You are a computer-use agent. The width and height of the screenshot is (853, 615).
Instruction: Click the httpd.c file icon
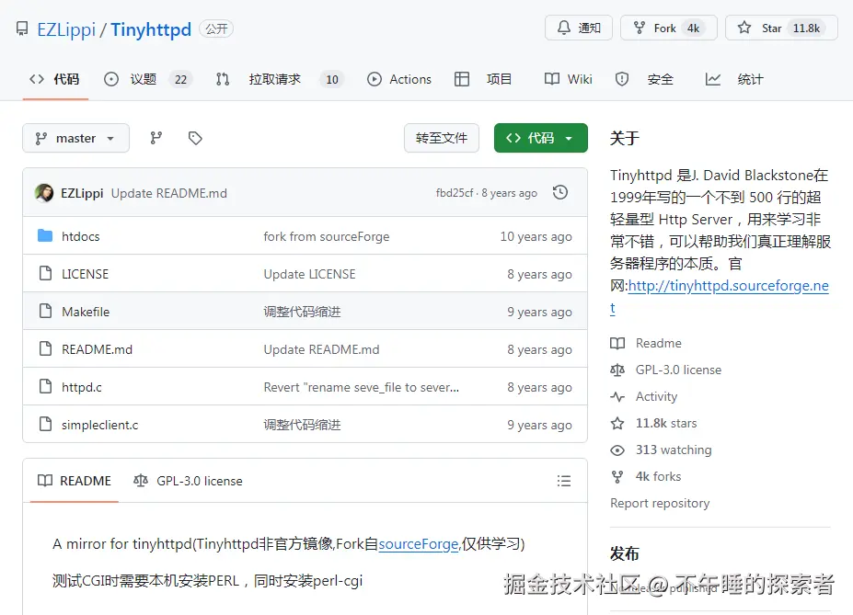coord(46,386)
